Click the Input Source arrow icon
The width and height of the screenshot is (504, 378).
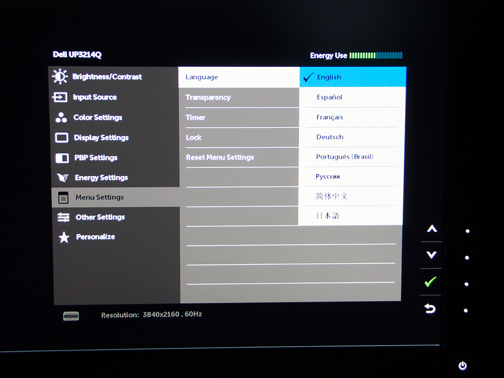point(60,97)
